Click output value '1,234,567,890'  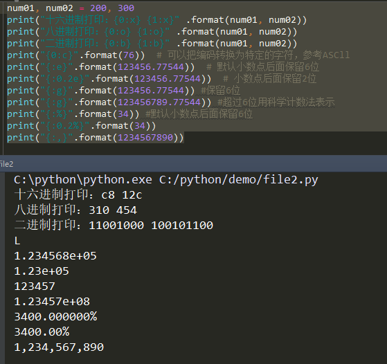click(59, 347)
